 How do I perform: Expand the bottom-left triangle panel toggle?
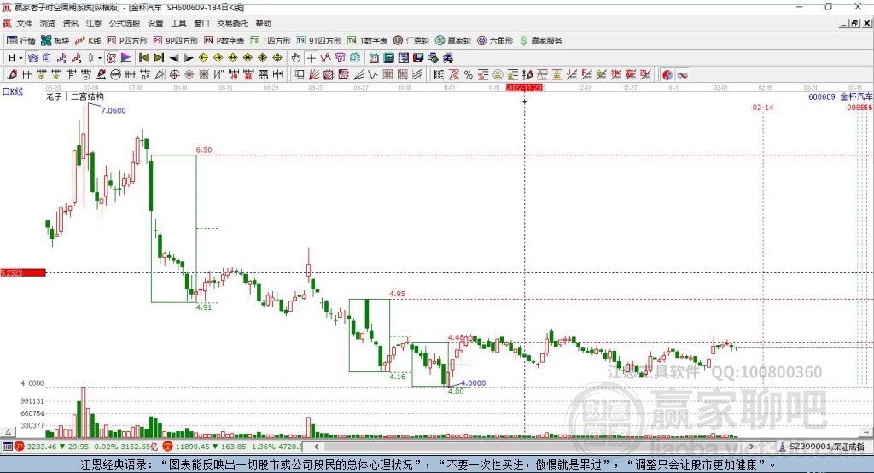(7, 432)
